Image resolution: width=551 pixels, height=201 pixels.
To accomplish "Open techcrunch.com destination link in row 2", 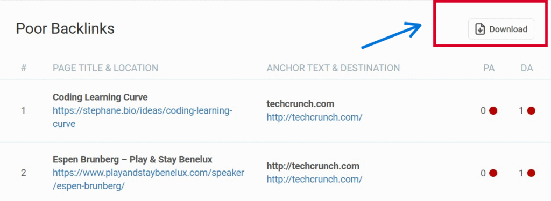I will (x=314, y=179).
